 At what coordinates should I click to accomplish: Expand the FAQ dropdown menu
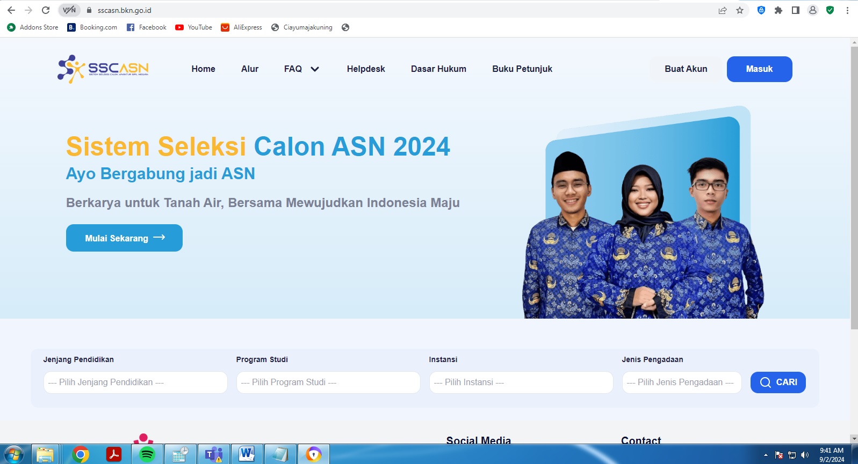[x=301, y=69]
